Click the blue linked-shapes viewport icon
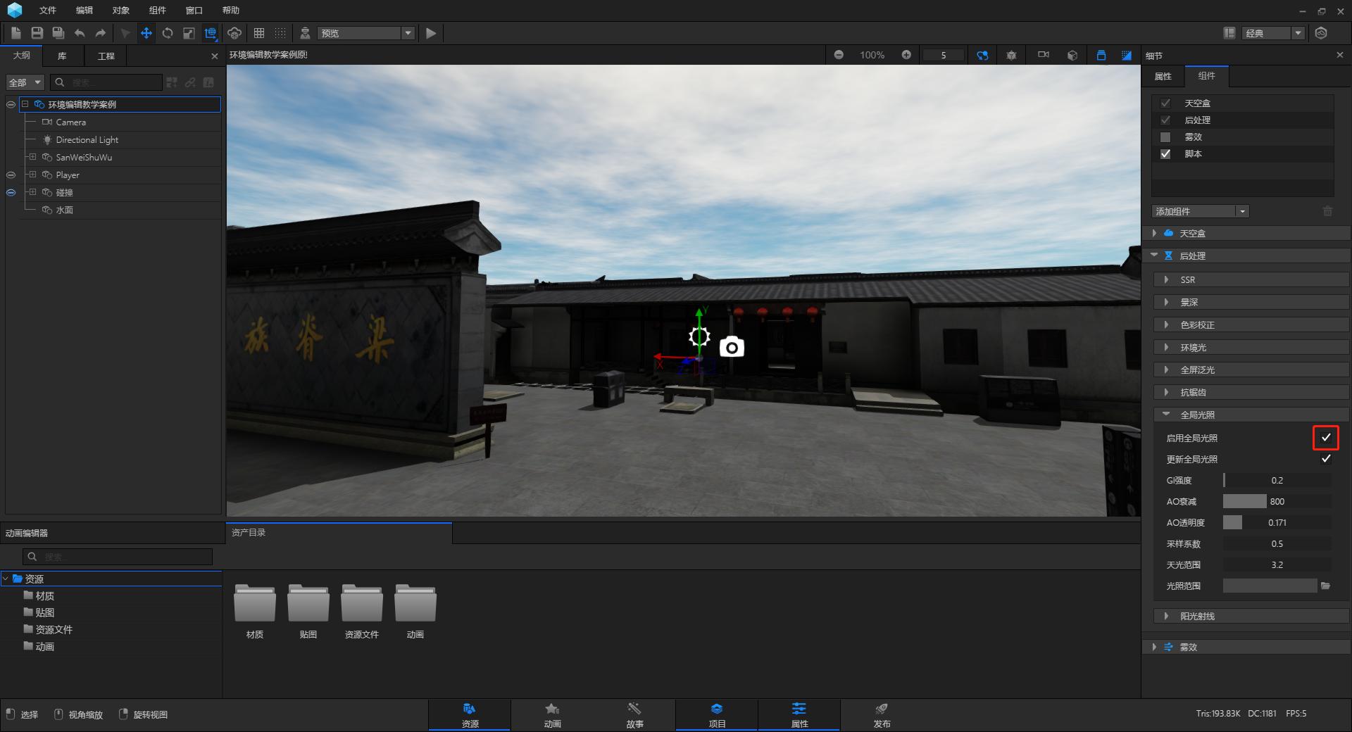This screenshot has height=732, width=1352. click(x=982, y=55)
